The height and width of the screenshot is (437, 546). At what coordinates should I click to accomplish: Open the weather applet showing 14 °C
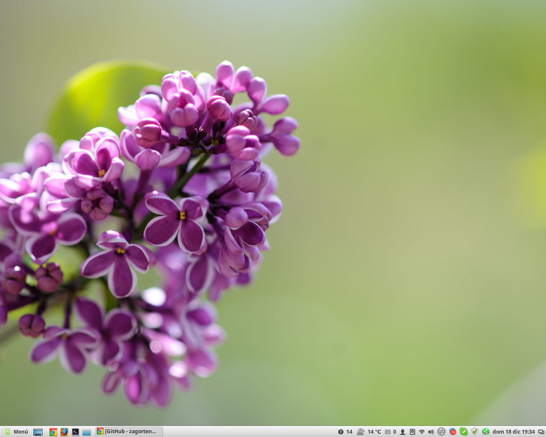pos(369,432)
